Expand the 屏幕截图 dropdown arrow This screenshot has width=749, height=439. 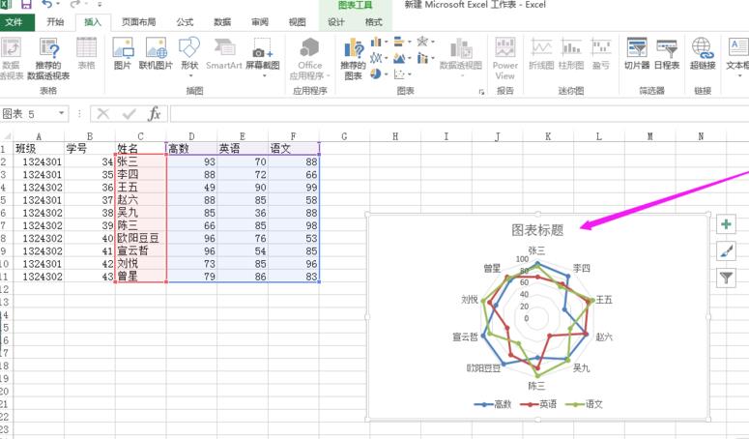point(264,76)
